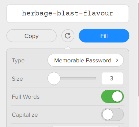Click the Size label
The height and width of the screenshot is (127, 139).
point(17,79)
